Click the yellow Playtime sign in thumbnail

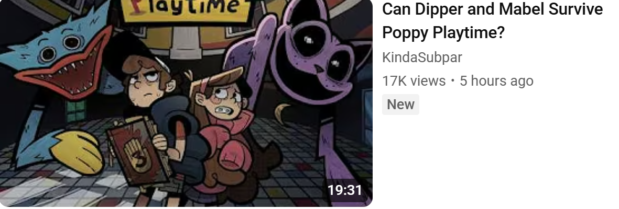tap(186, 9)
